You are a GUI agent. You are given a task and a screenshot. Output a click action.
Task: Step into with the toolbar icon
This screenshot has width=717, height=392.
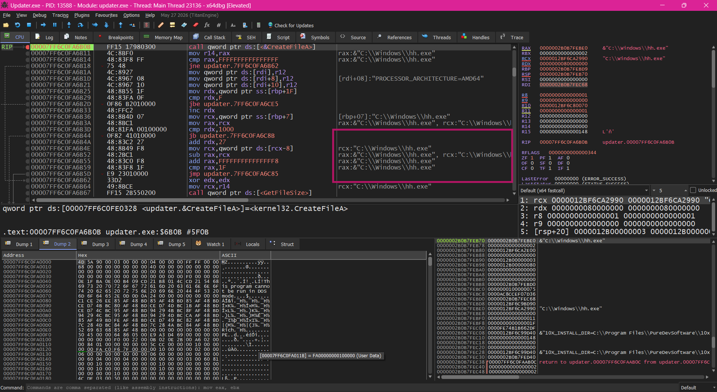point(69,25)
